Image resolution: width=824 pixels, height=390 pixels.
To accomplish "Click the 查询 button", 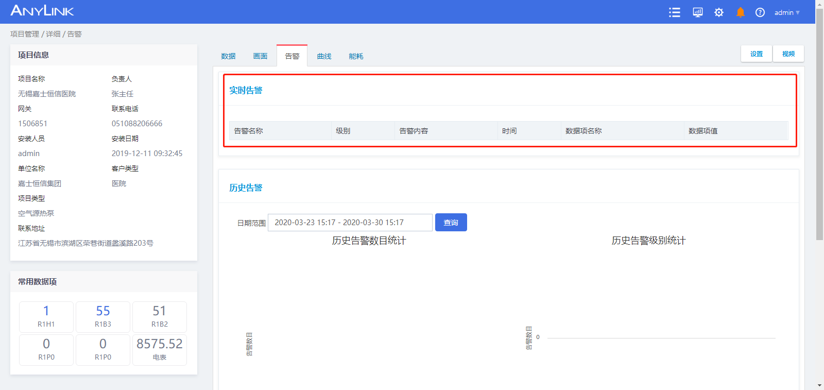I will click(x=451, y=223).
